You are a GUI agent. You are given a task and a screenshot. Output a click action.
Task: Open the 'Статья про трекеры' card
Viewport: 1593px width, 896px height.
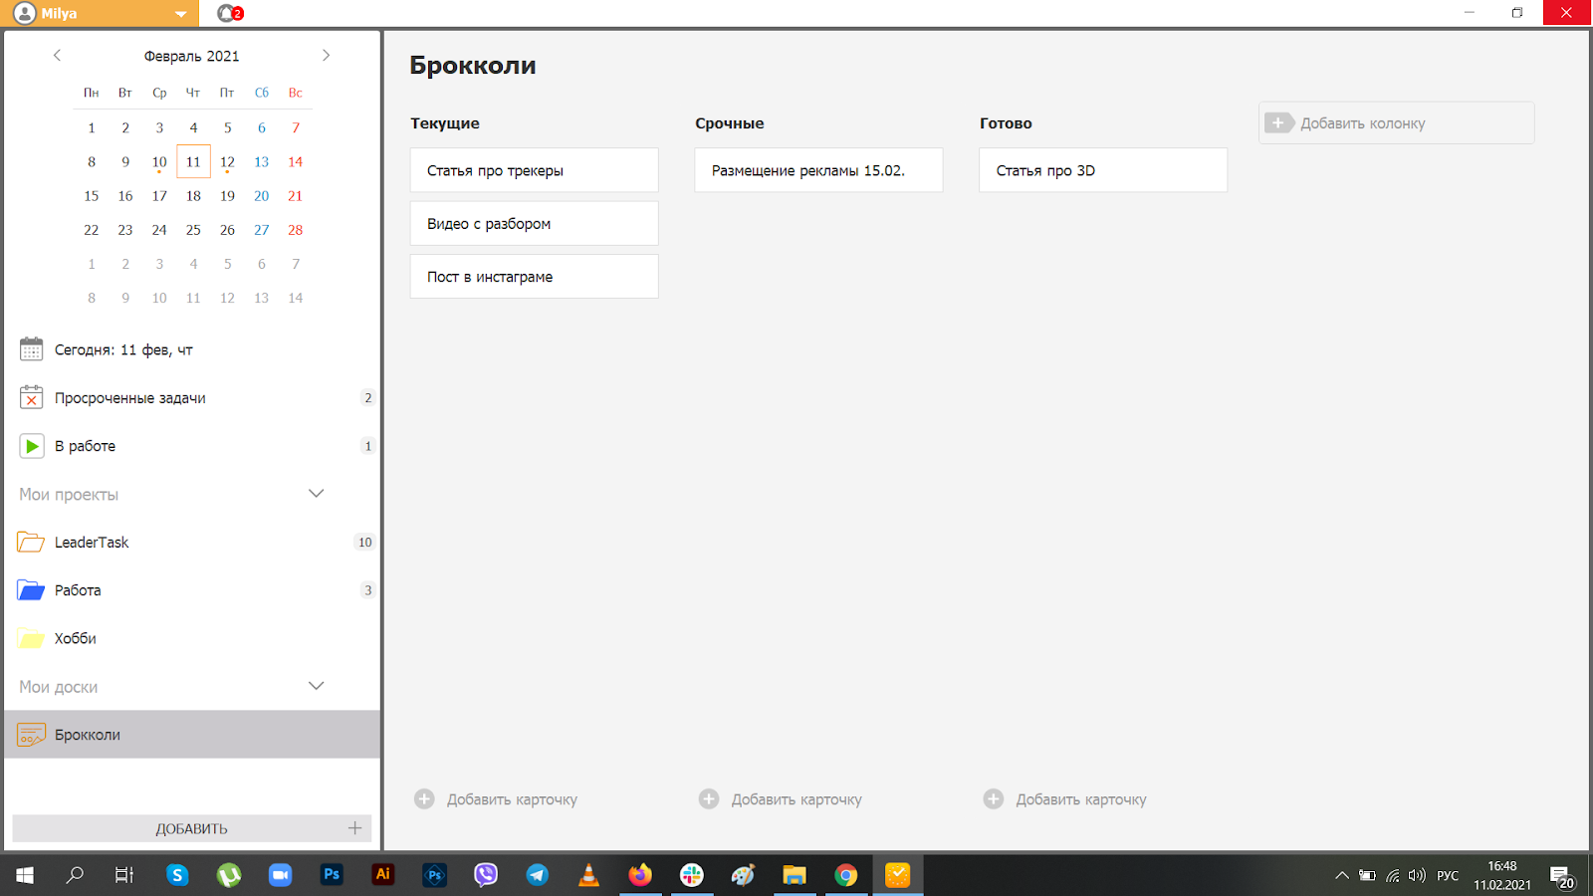tap(534, 170)
